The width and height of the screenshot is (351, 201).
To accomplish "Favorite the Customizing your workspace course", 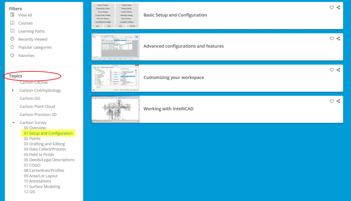I will coord(331,70).
